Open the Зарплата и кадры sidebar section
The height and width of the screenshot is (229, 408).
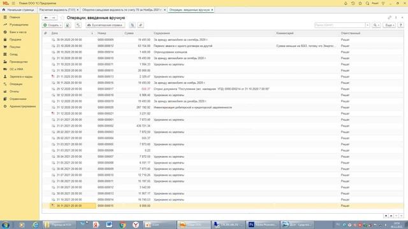click(x=21, y=76)
